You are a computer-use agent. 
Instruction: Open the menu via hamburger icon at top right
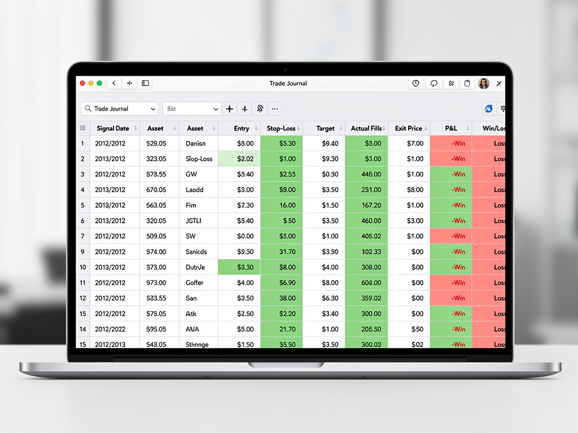point(502,108)
